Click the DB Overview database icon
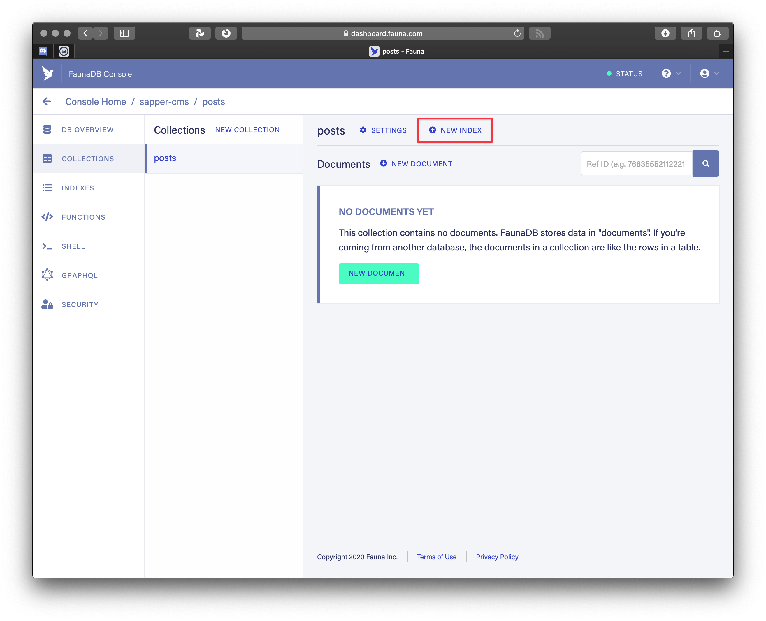The image size is (766, 621). coord(47,130)
